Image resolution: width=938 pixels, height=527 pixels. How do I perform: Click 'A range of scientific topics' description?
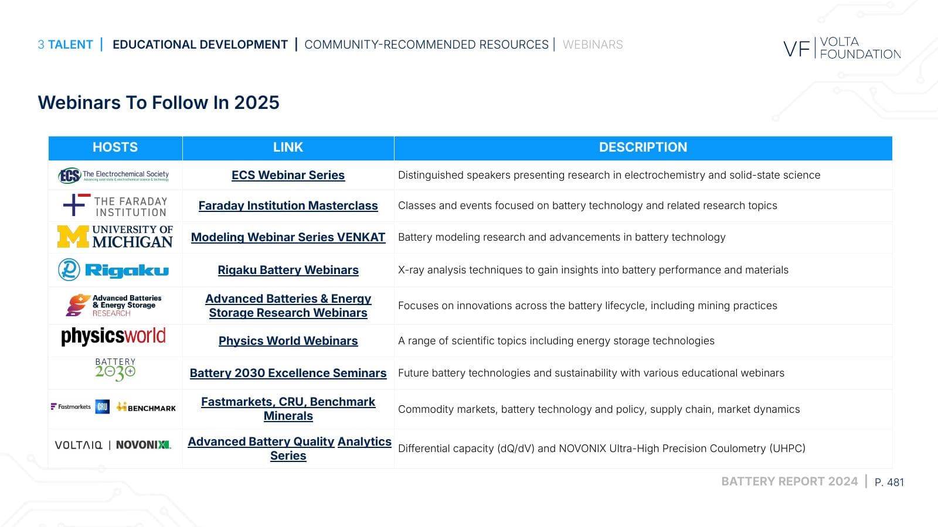(x=556, y=341)
